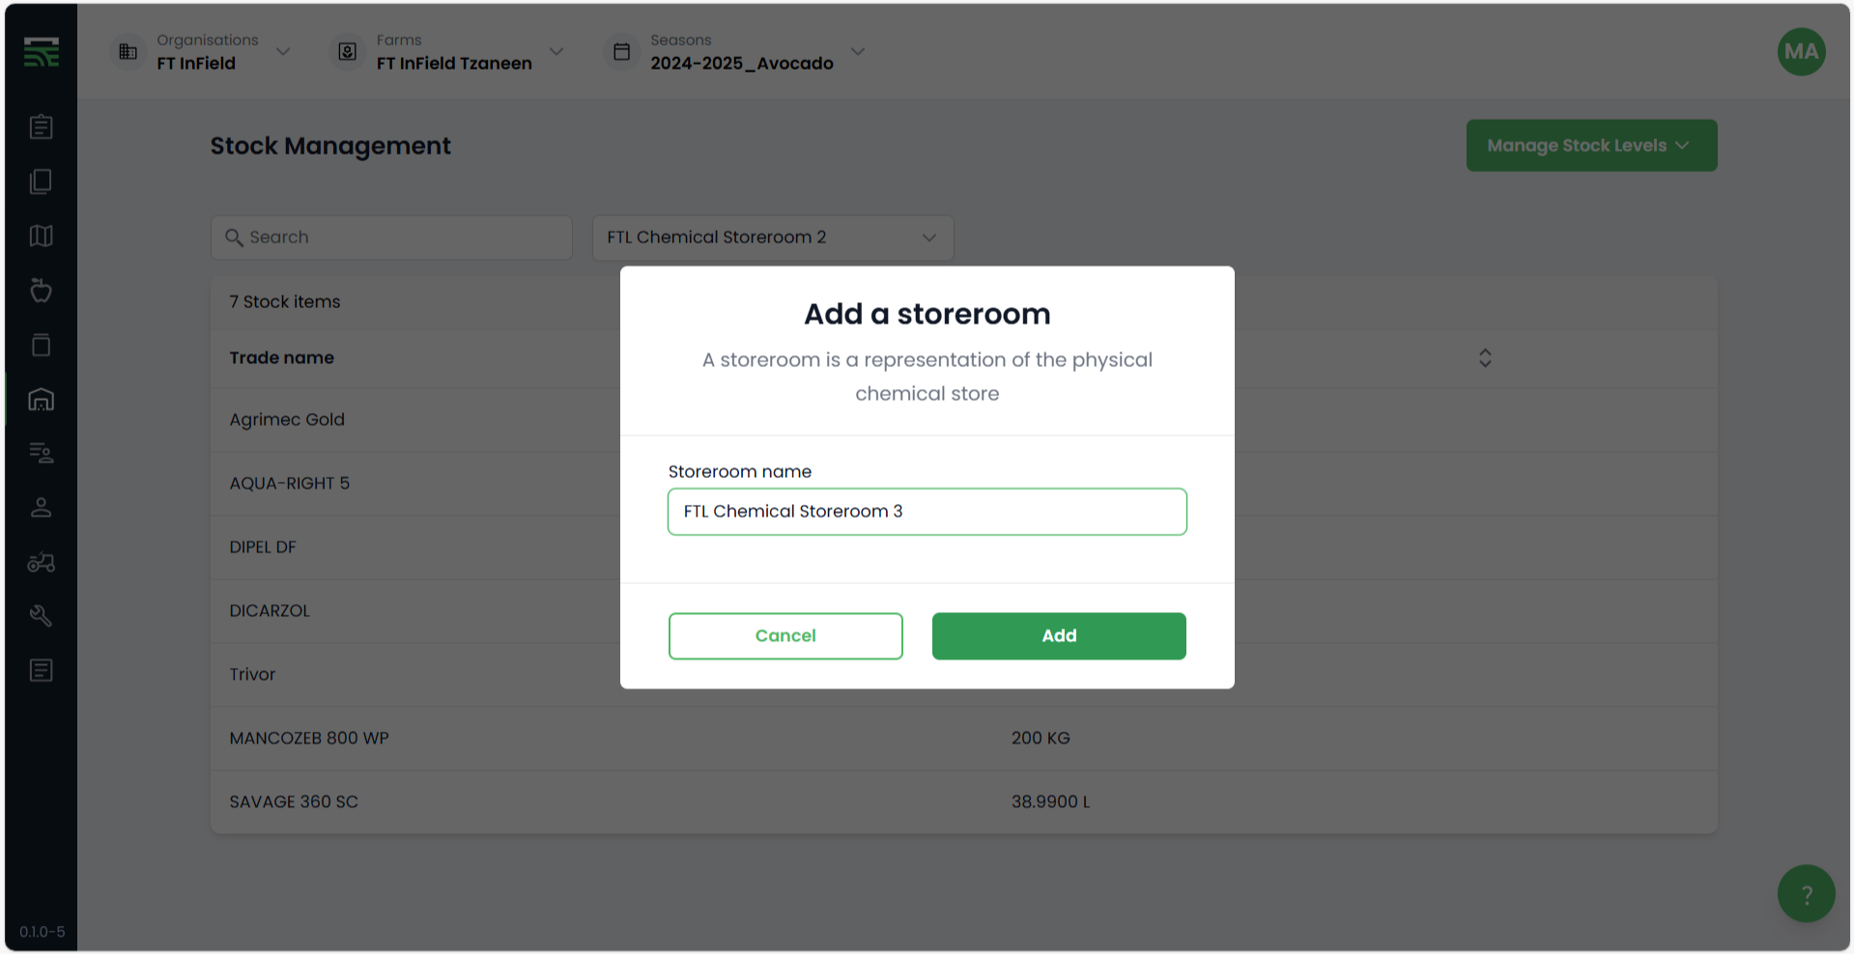Click Add to create the storeroom

point(1059,636)
